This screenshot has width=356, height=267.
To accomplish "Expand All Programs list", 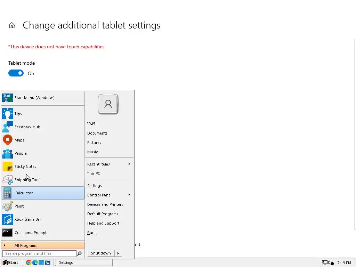I will 43,245.
